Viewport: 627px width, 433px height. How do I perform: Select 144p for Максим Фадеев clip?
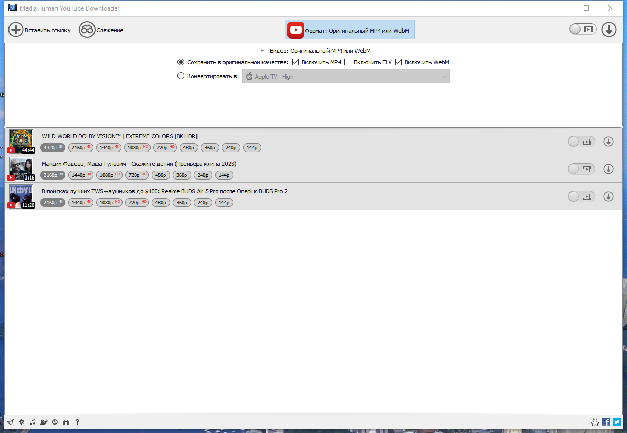(224, 175)
